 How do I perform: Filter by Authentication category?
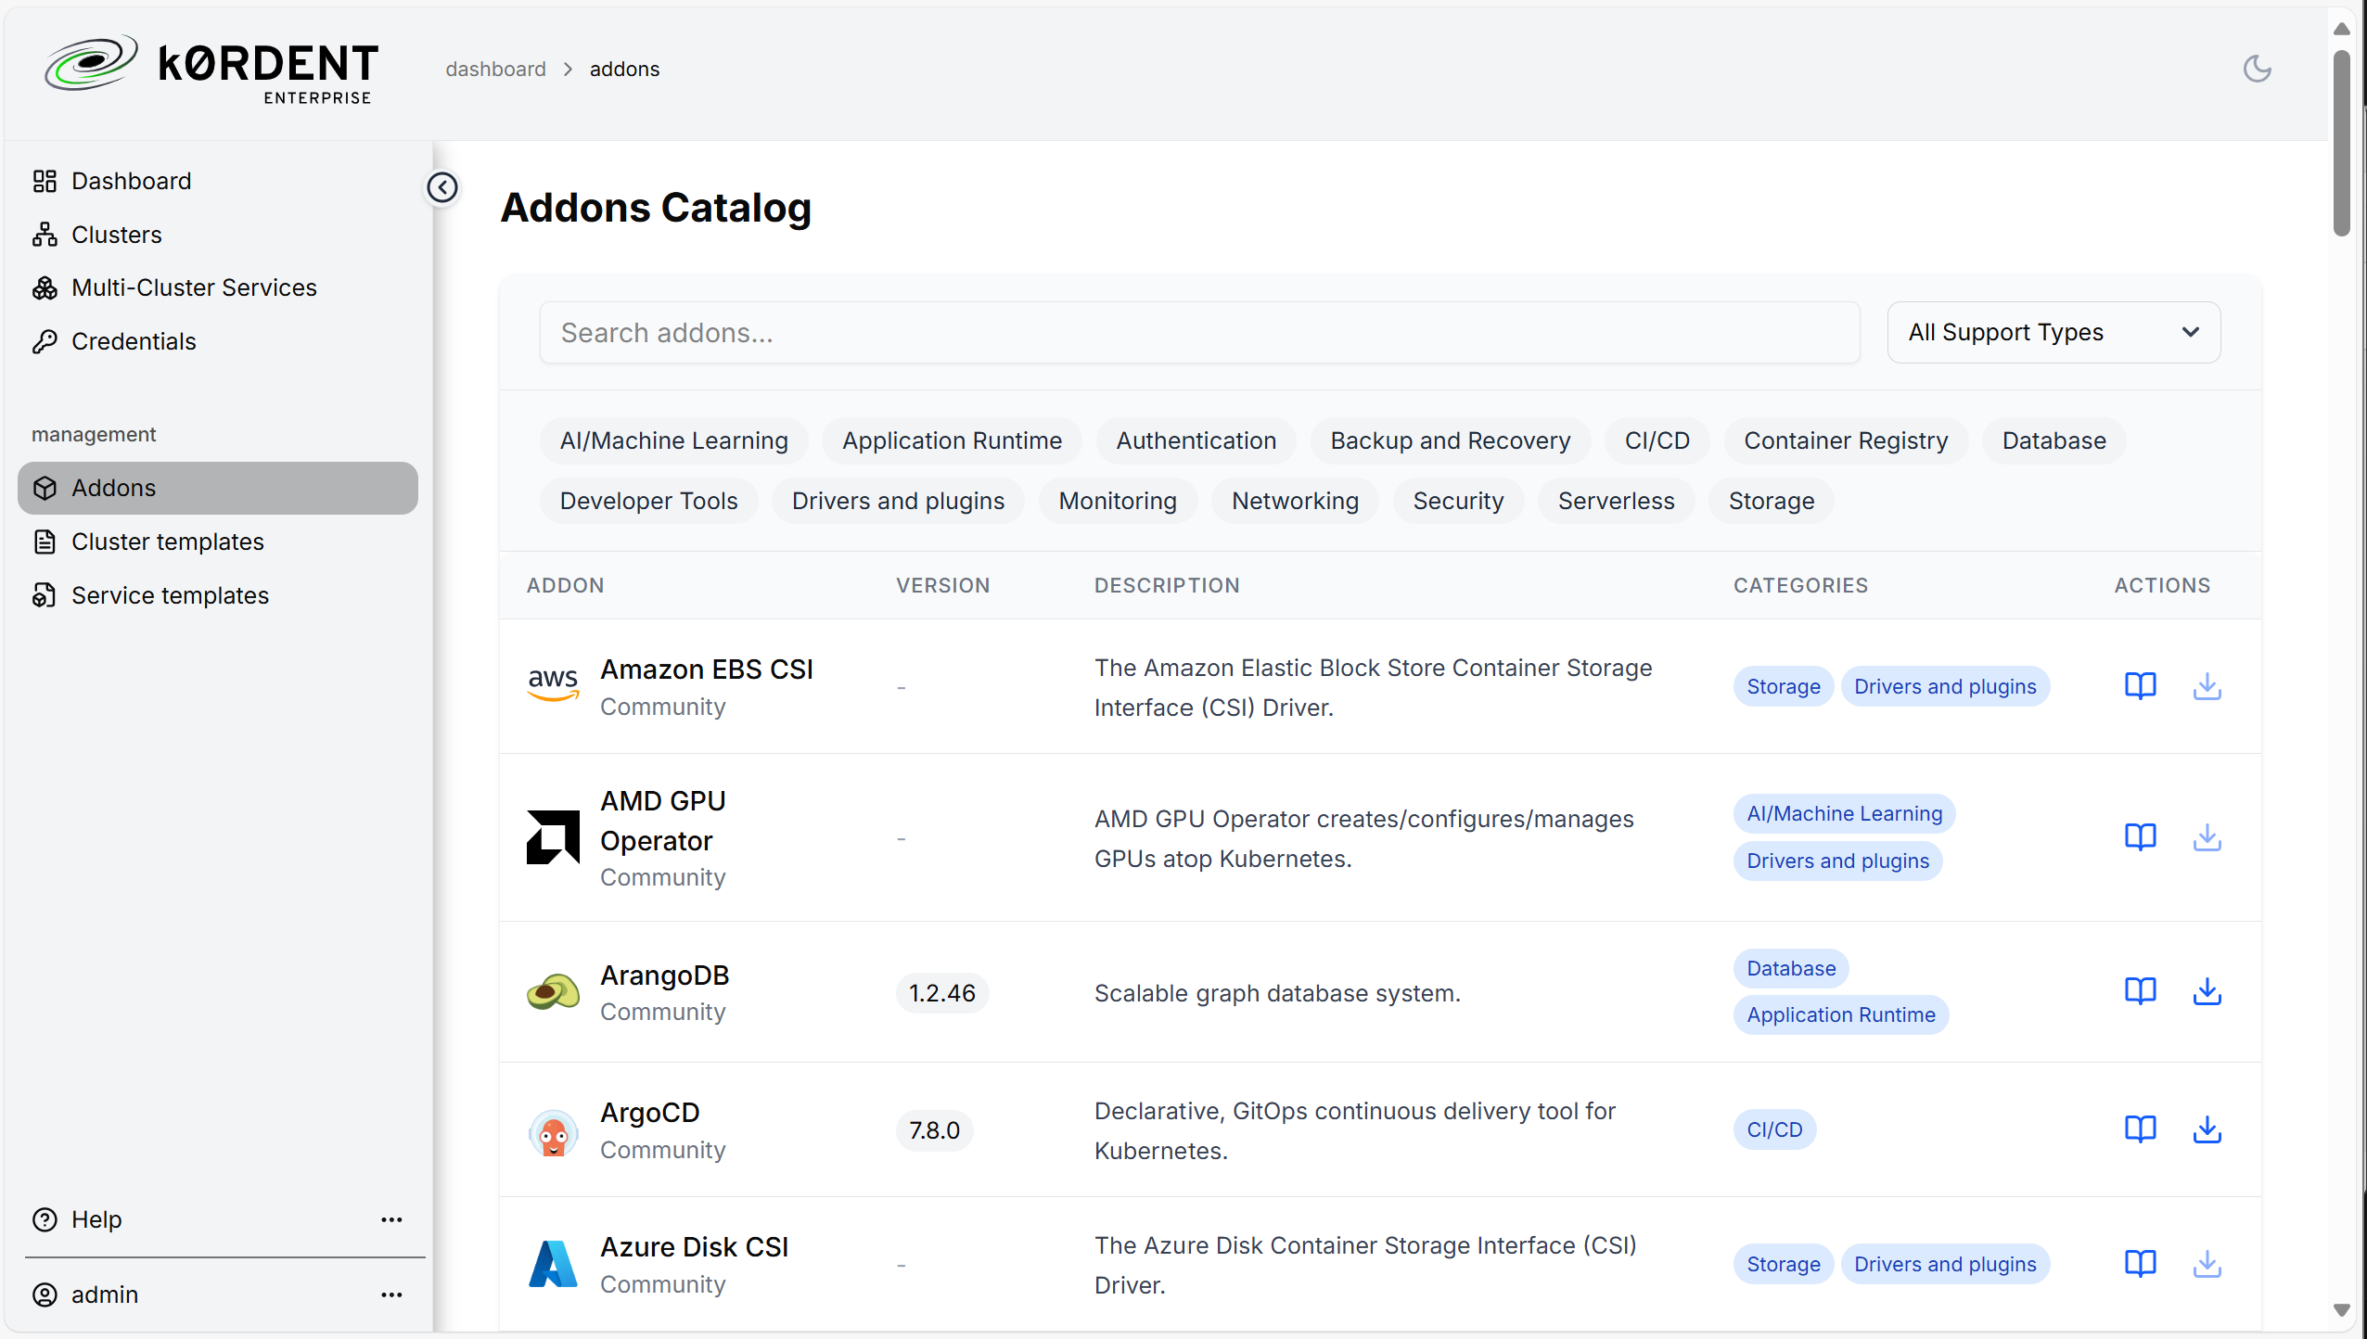point(1196,440)
